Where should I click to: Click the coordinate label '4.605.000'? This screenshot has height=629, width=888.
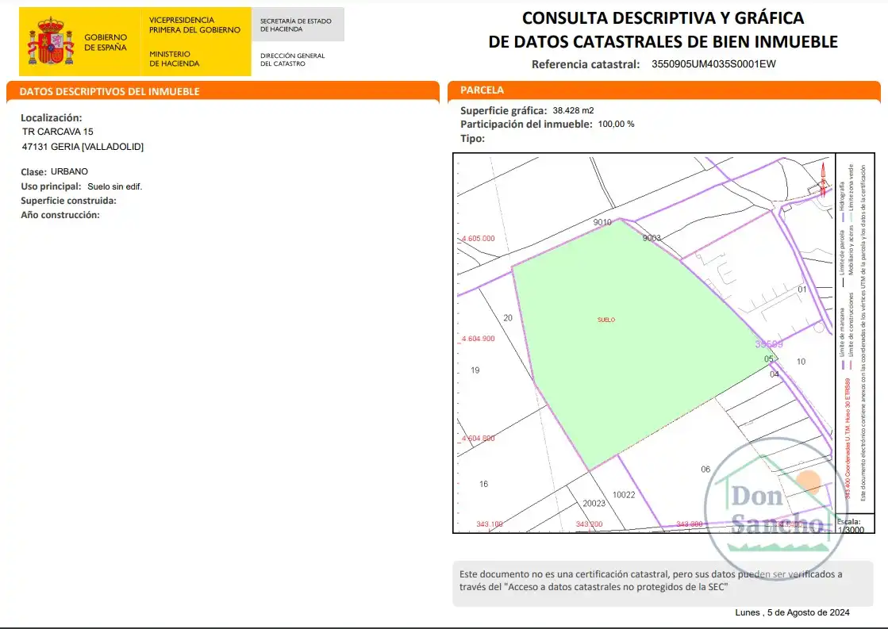[478, 238]
